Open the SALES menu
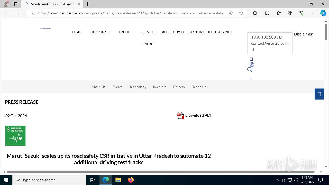 124,32
